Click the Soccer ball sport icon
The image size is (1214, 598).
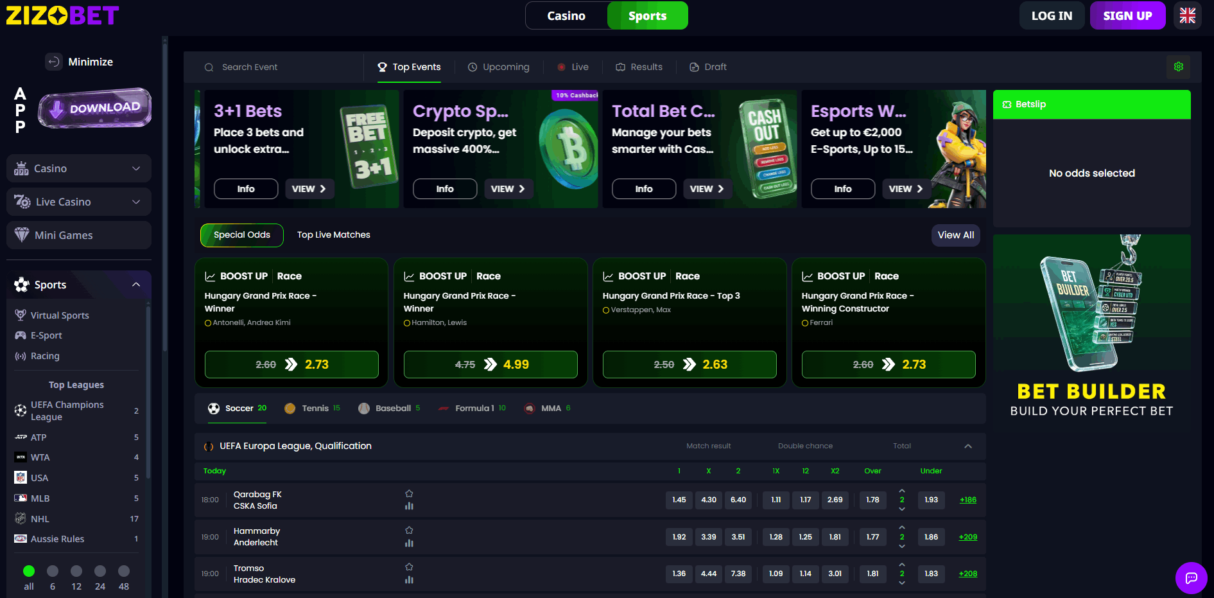coord(214,408)
